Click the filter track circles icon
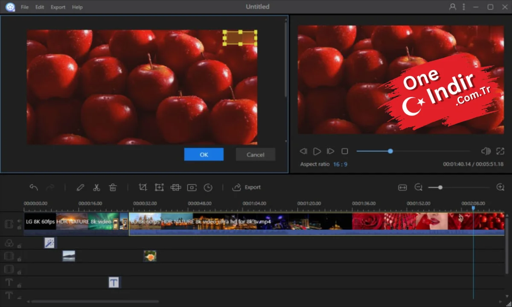Screen dimensions: 512x307 click(x=9, y=243)
